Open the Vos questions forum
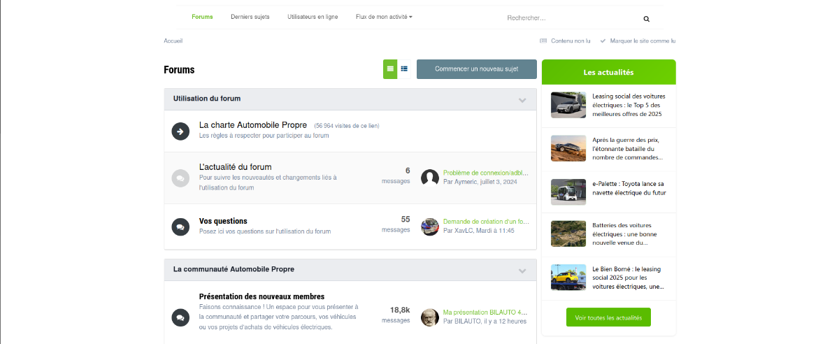 (x=223, y=221)
